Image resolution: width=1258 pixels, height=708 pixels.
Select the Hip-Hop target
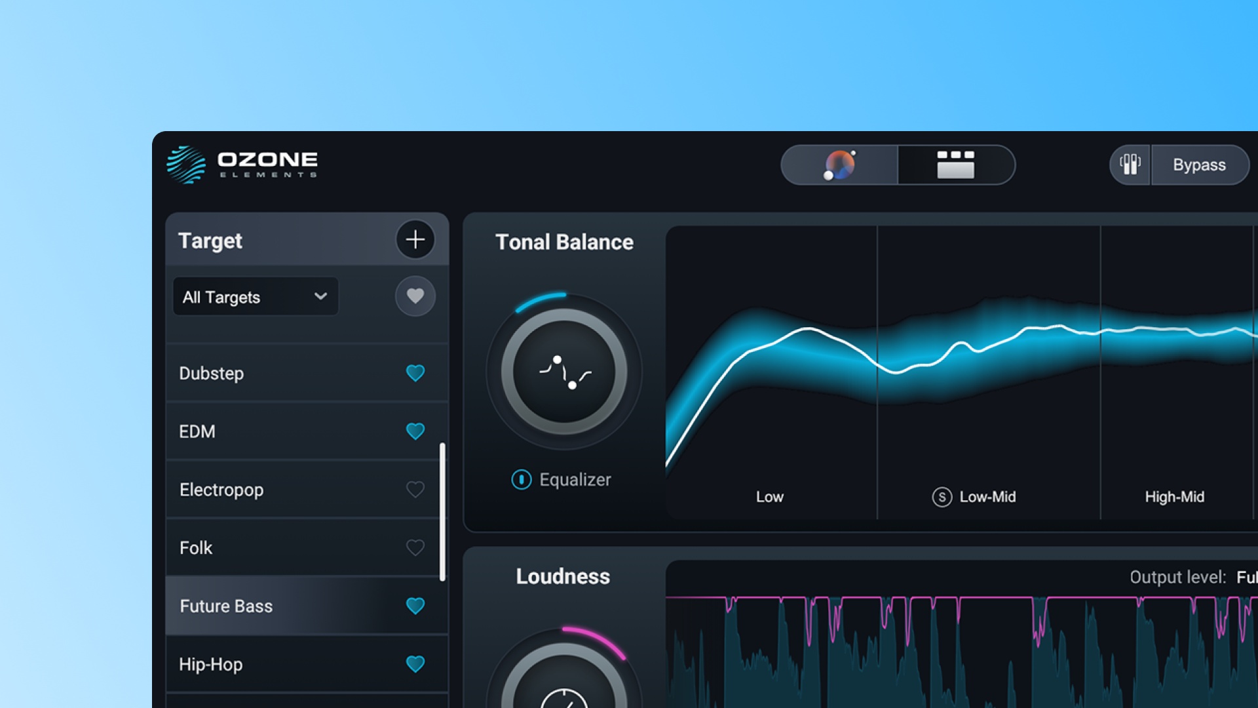coord(307,664)
